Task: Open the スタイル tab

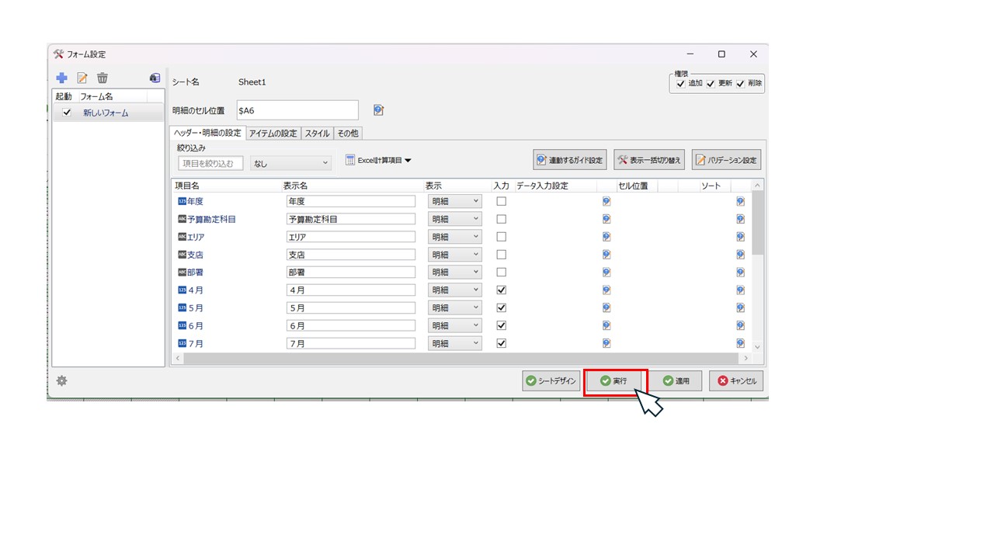Action: pyautogui.click(x=317, y=134)
